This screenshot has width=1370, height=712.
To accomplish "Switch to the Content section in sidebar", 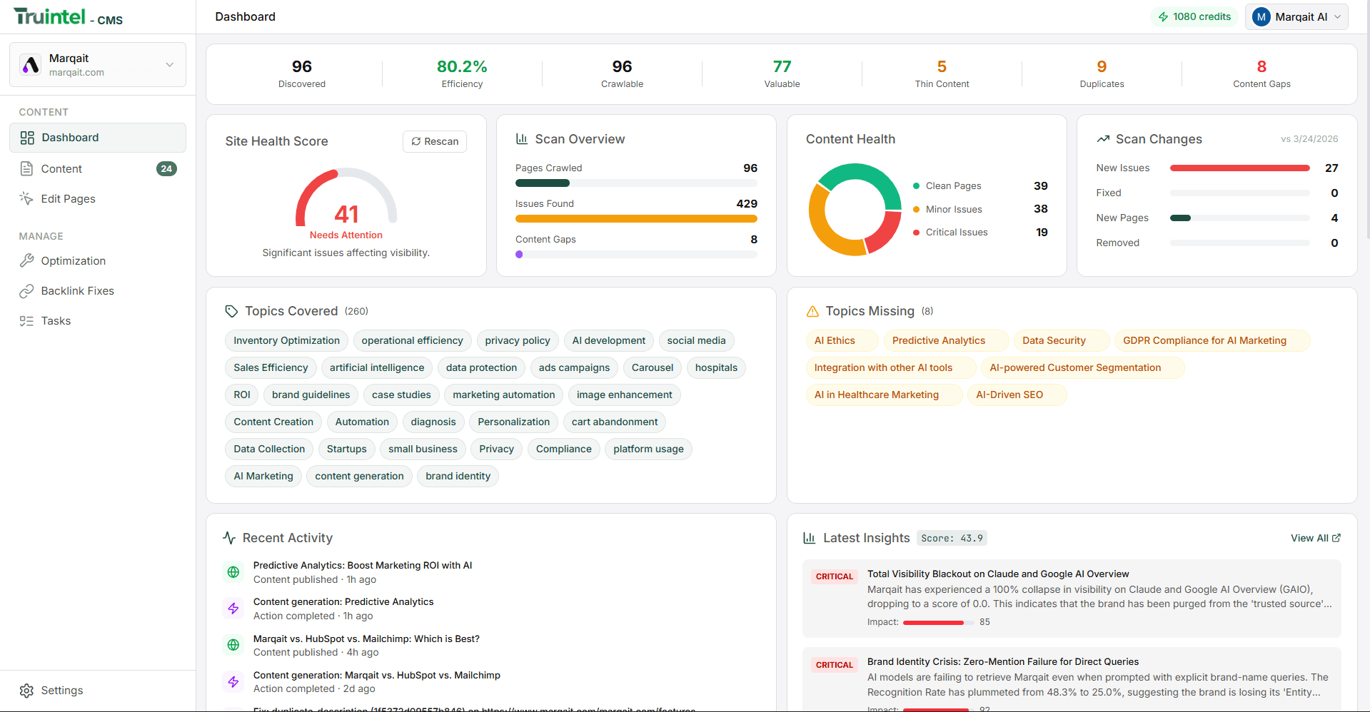I will (61, 168).
